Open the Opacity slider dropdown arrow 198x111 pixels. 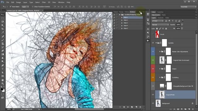pyautogui.click(x=182, y=25)
